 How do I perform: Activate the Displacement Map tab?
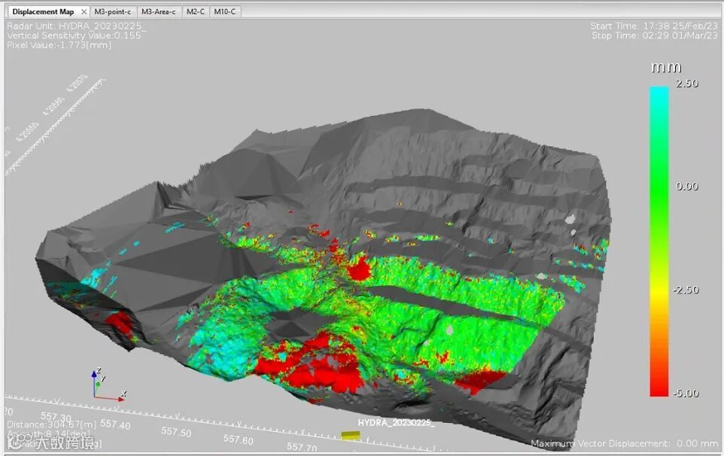pyautogui.click(x=45, y=12)
